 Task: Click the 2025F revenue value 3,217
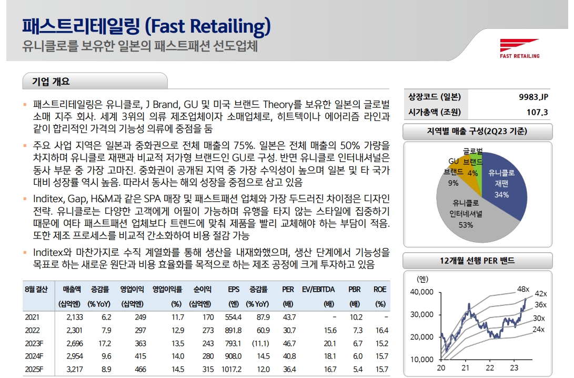click(75, 369)
